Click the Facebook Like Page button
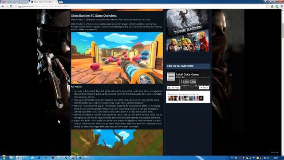This screenshot has height=160, width=284. 174,88
